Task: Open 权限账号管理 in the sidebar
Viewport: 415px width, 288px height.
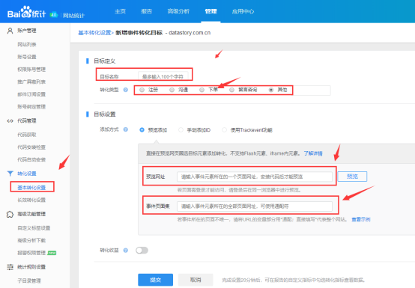Action: pos(31,70)
